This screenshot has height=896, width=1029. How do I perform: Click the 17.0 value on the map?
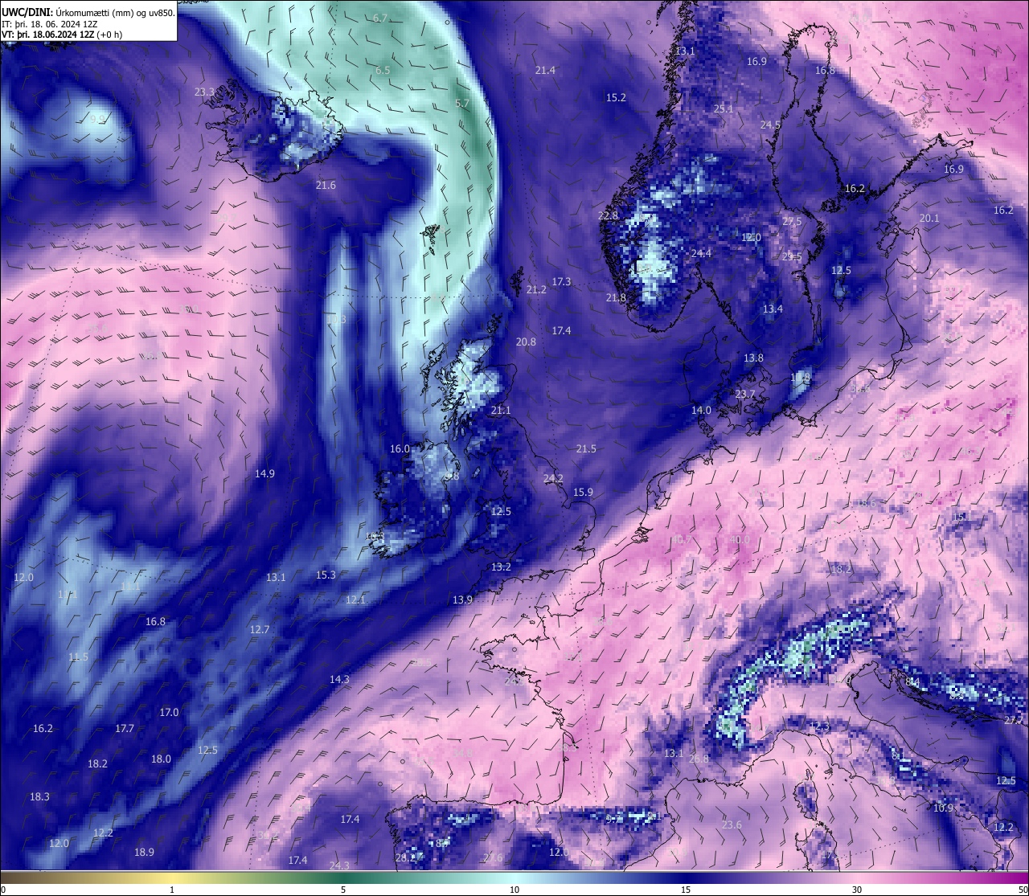(x=169, y=713)
